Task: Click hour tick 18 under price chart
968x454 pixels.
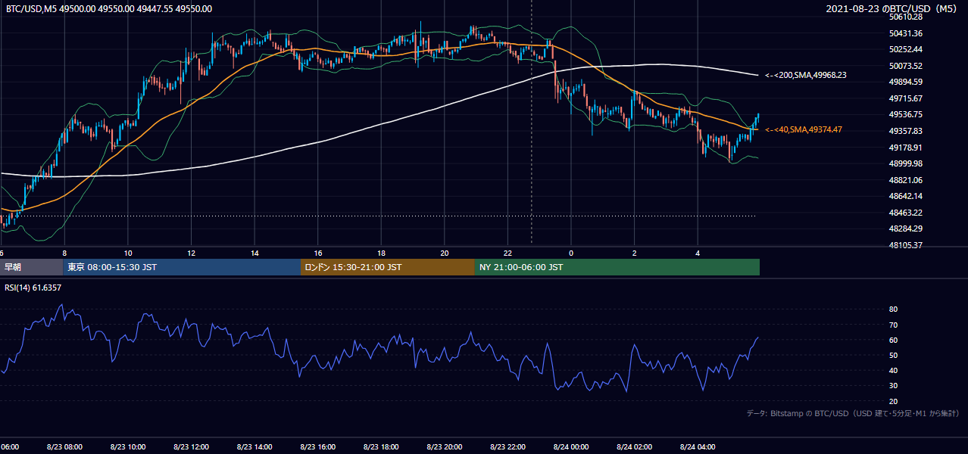Action: [381, 253]
